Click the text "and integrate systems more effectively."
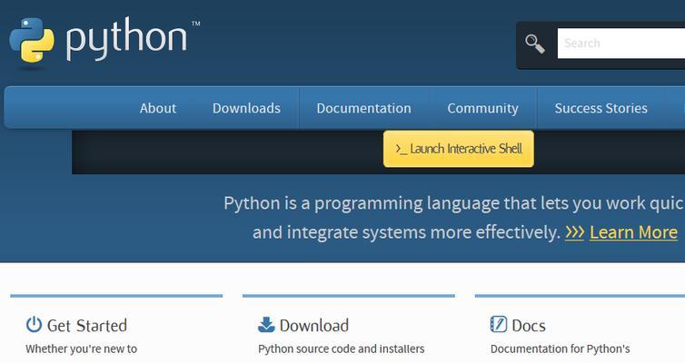 point(406,232)
